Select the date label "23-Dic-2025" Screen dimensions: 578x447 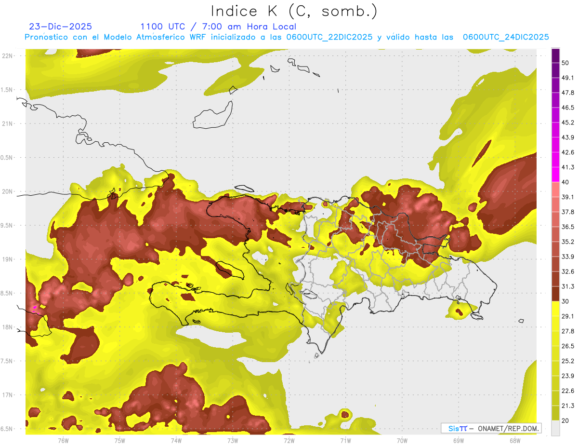pyautogui.click(x=61, y=27)
